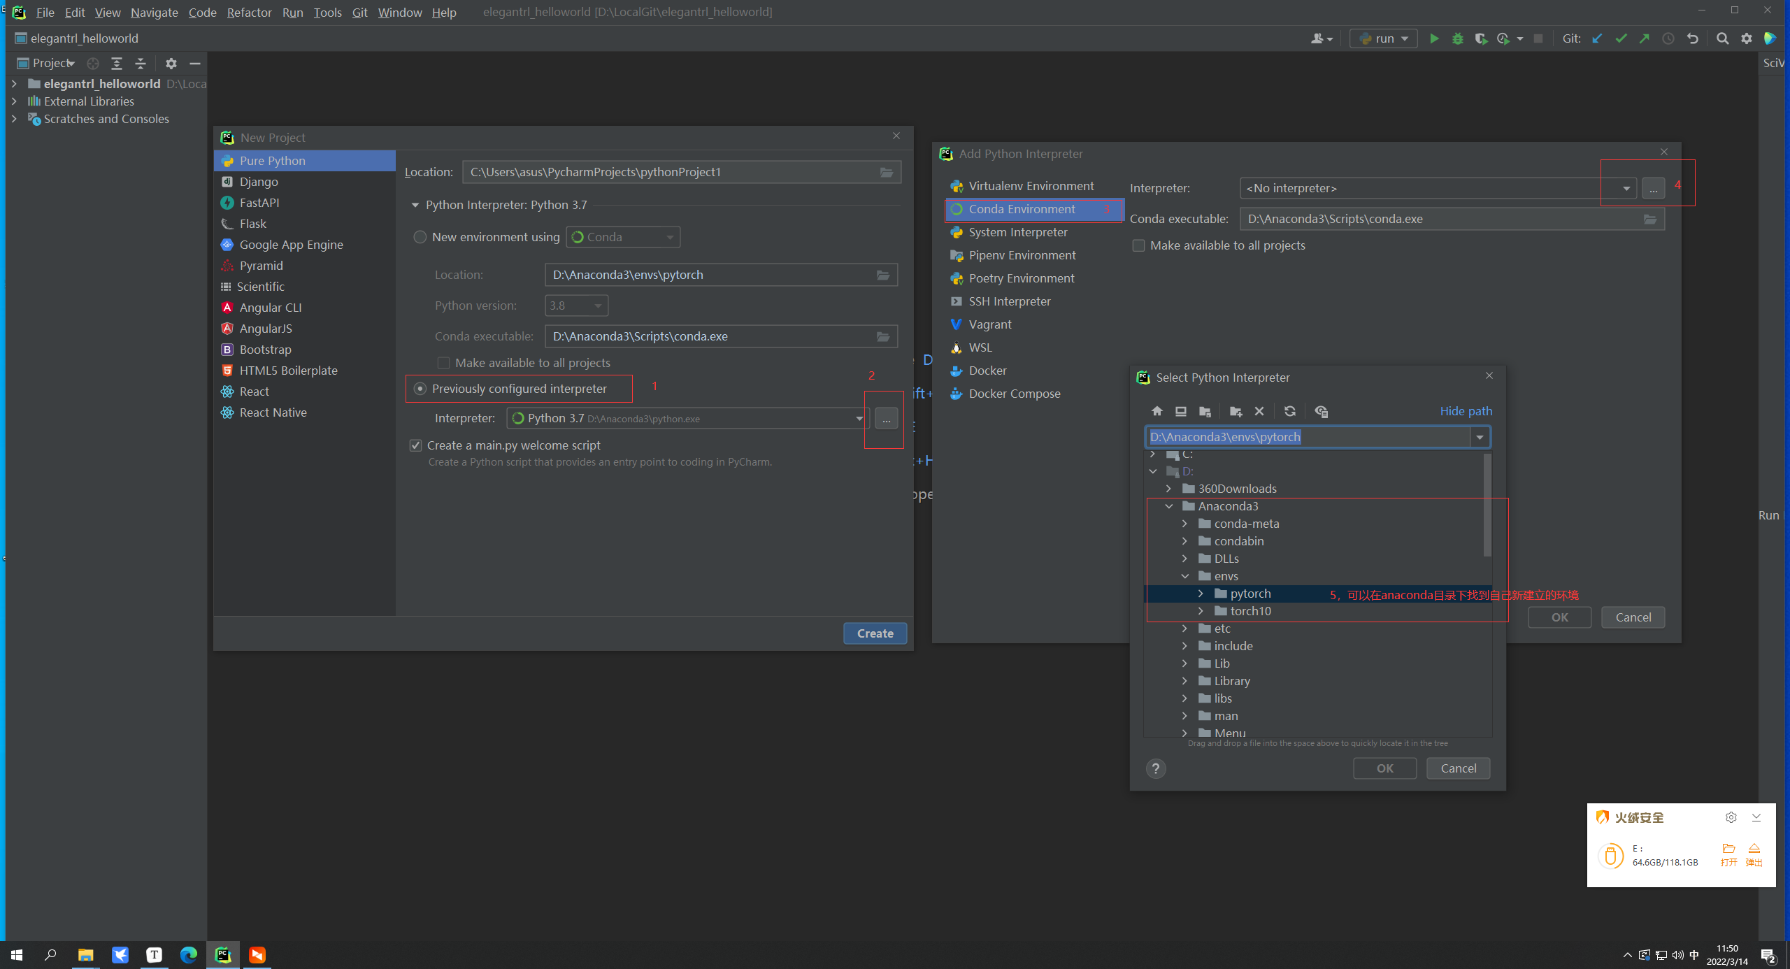
Task: Select Previously configured interpreter radio
Action: click(420, 389)
